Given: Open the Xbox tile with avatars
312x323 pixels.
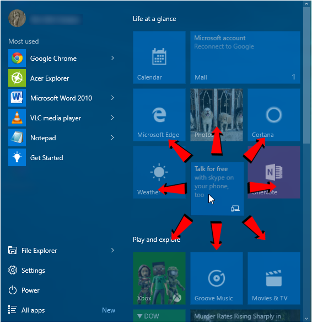Looking at the screenshot, I should (x=159, y=278).
